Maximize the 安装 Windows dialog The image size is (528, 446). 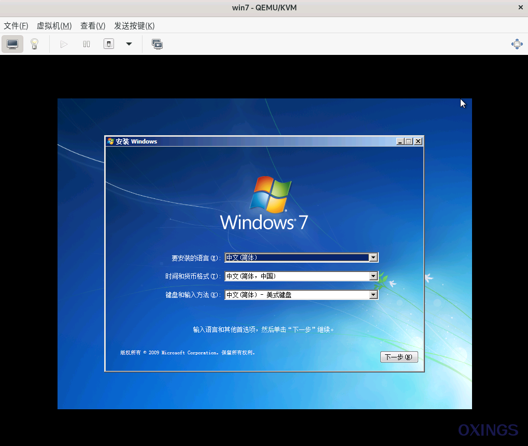click(409, 141)
